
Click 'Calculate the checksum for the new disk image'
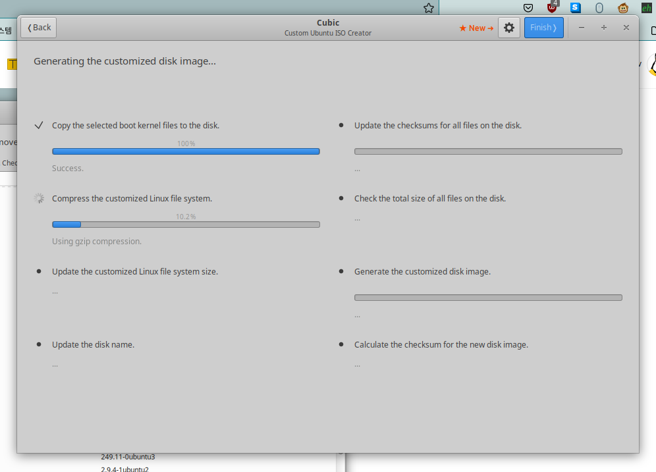441,345
